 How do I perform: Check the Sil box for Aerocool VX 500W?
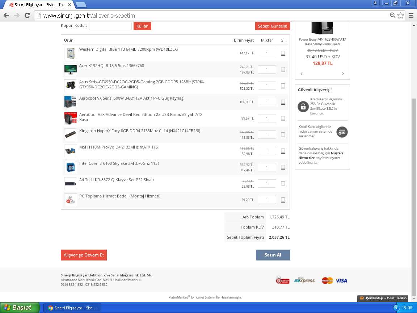click(x=283, y=102)
